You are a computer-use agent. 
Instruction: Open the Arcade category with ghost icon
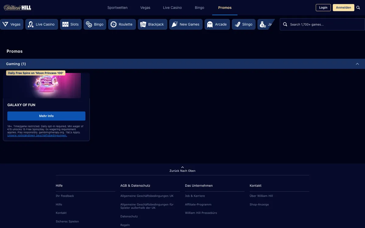pos(217,24)
